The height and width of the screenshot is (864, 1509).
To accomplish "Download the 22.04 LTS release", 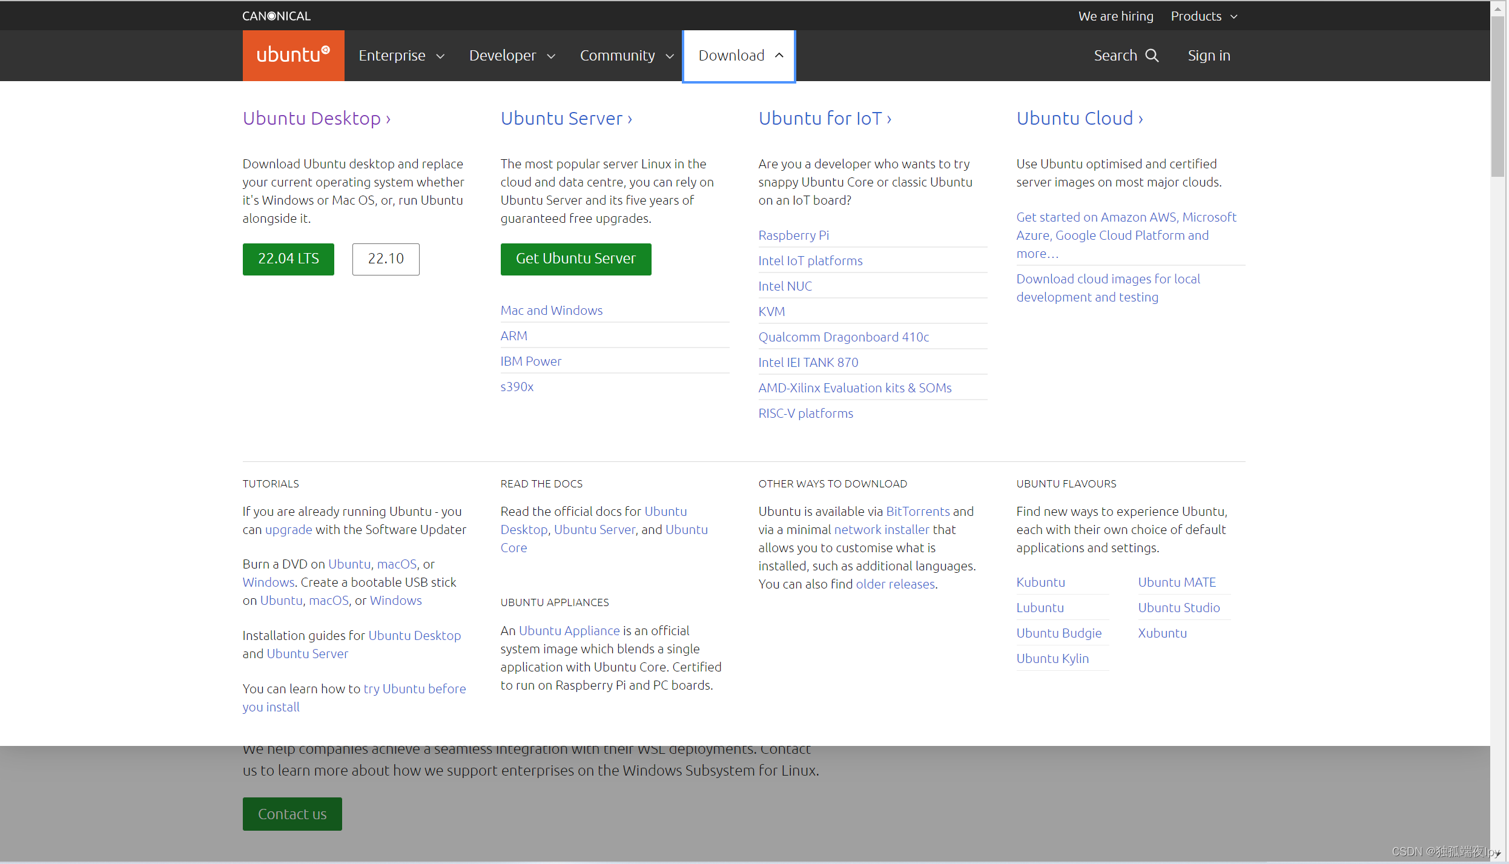I will (288, 259).
